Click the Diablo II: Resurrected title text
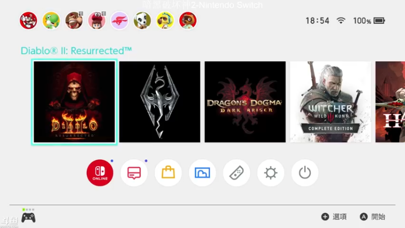Viewport: 405px width, 228px height. (76, 51)
